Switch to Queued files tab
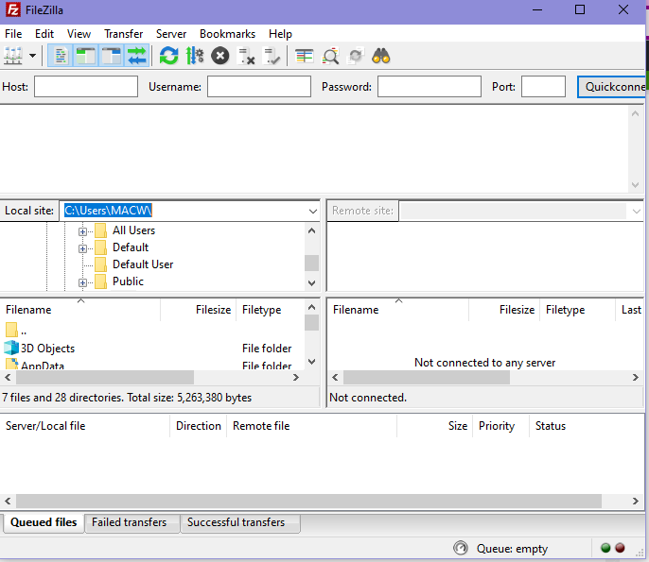Image resolution: width=649 pixels, height=562 pixels. (x=44, y=522)
